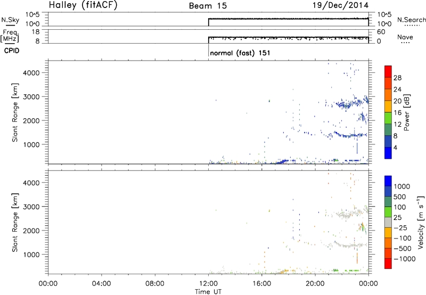Viewport: 426px width, 295px height.
Task: Click the '28' label on power colorbar
Action: point(397,78)
